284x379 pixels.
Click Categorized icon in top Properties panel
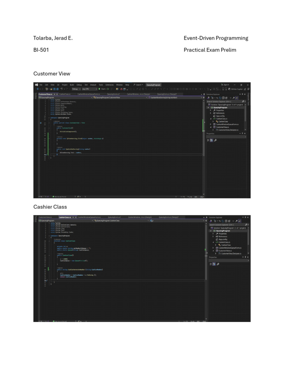208,140
